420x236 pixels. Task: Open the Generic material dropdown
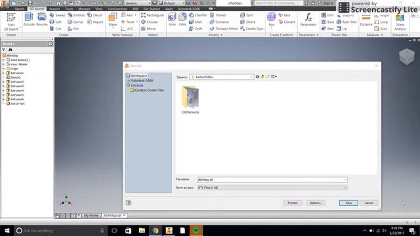(149, 3)
